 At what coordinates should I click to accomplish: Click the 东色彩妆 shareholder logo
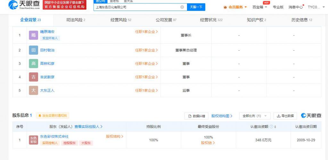[33, 140]
